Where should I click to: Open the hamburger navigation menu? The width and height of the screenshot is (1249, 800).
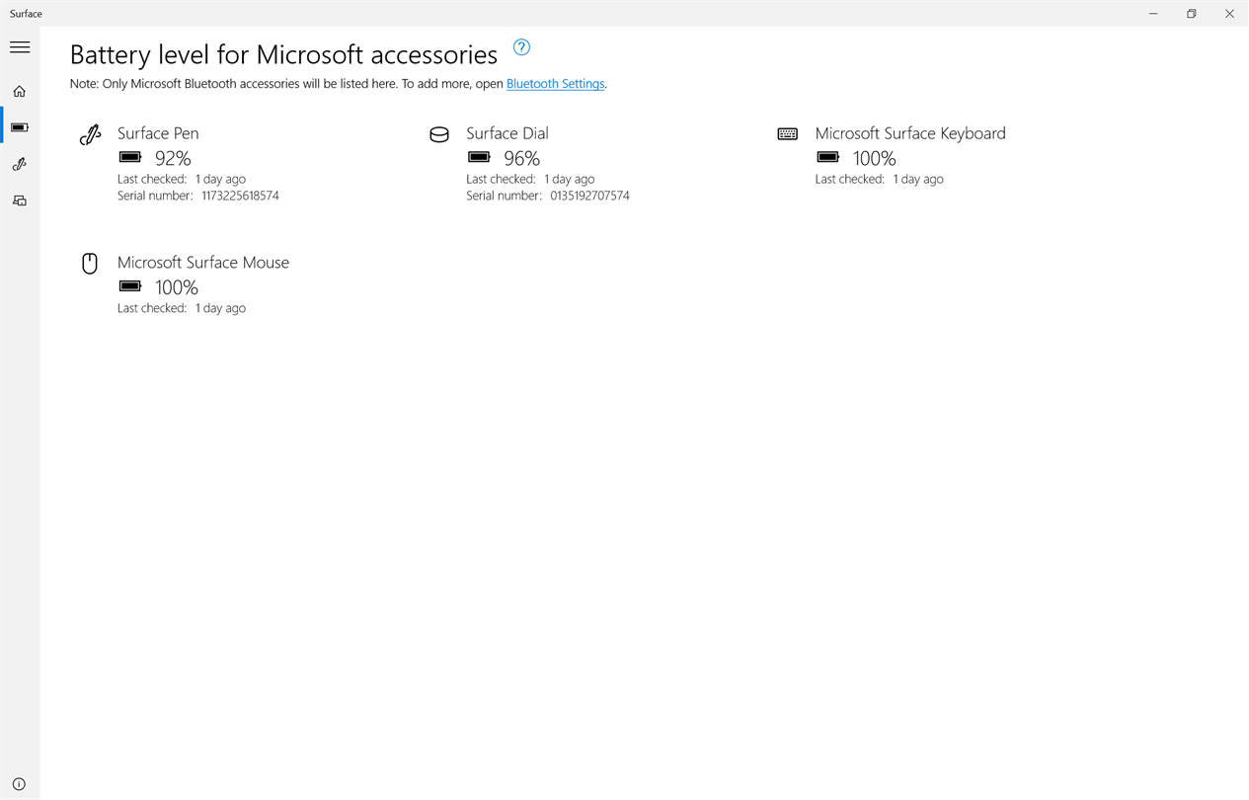tap(20, 47)
